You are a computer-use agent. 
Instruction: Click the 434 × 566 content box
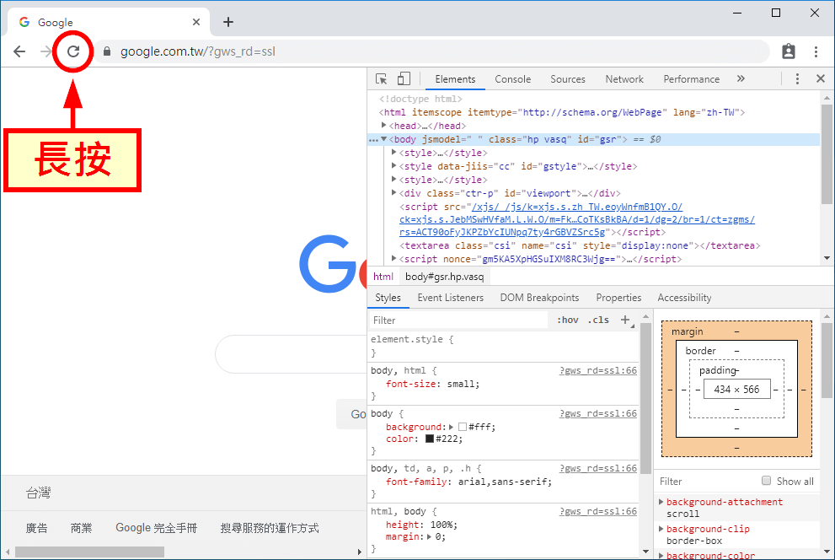(x=737, y=390)
